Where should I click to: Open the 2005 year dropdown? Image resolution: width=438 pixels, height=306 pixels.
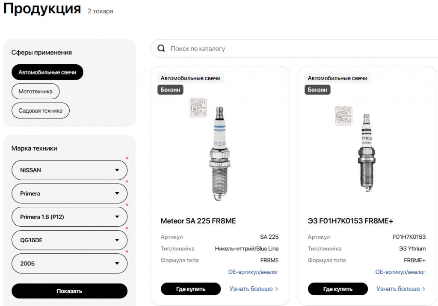coord(70,264)
